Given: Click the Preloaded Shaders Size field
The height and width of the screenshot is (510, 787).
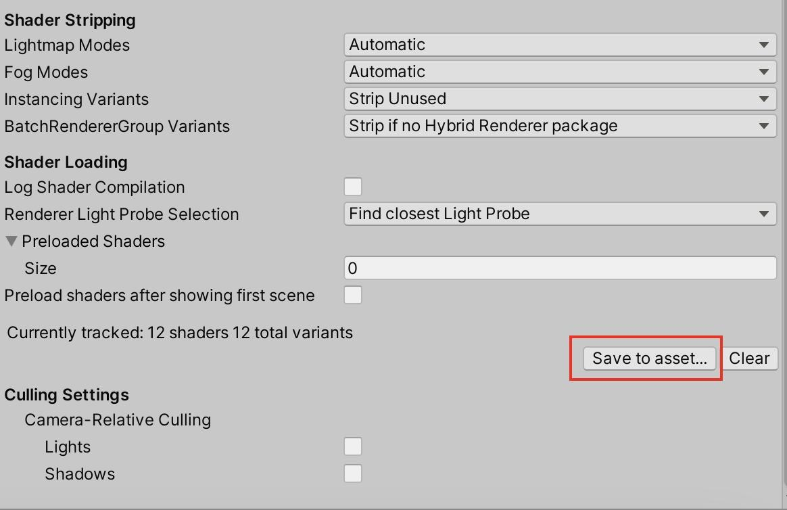Looking at the screenshot, I should point(560,268).
